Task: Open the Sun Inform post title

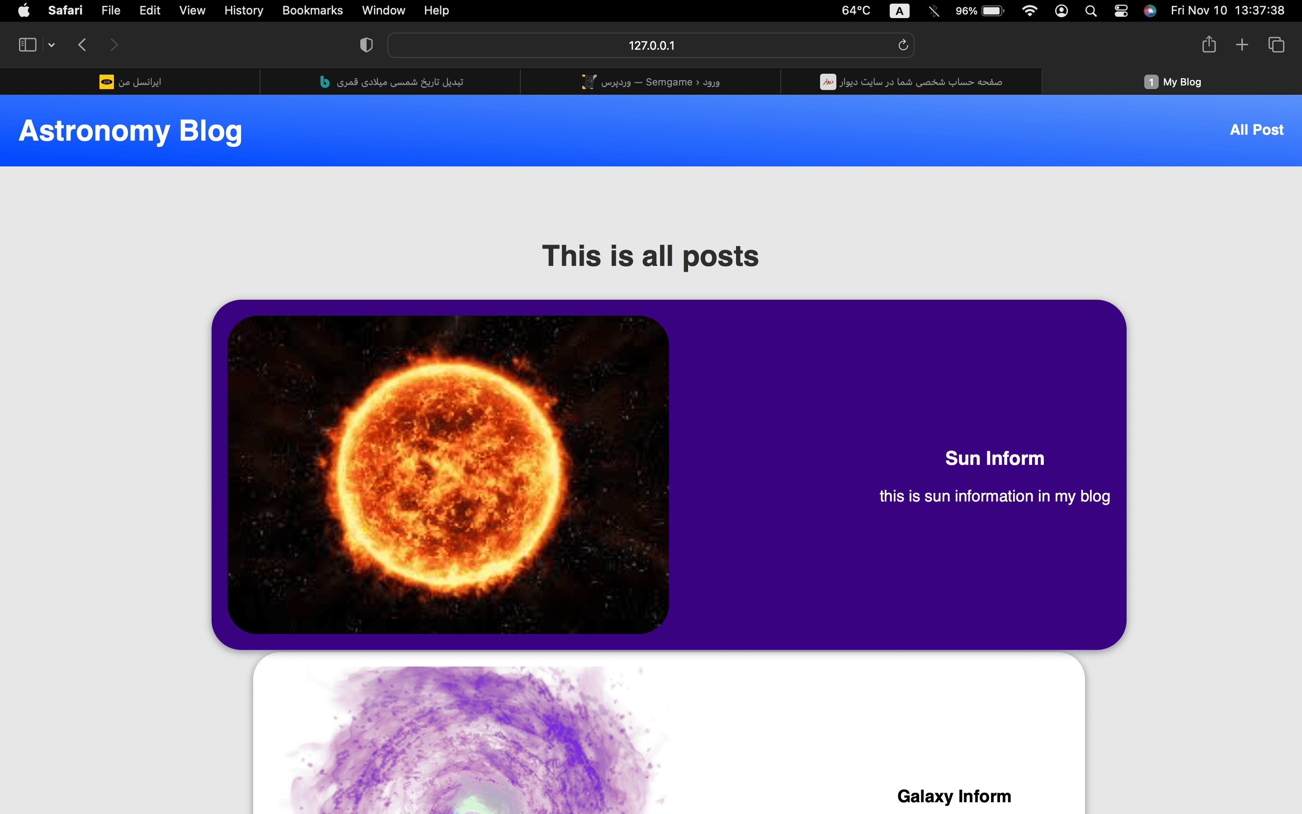Action: (994, 458)
